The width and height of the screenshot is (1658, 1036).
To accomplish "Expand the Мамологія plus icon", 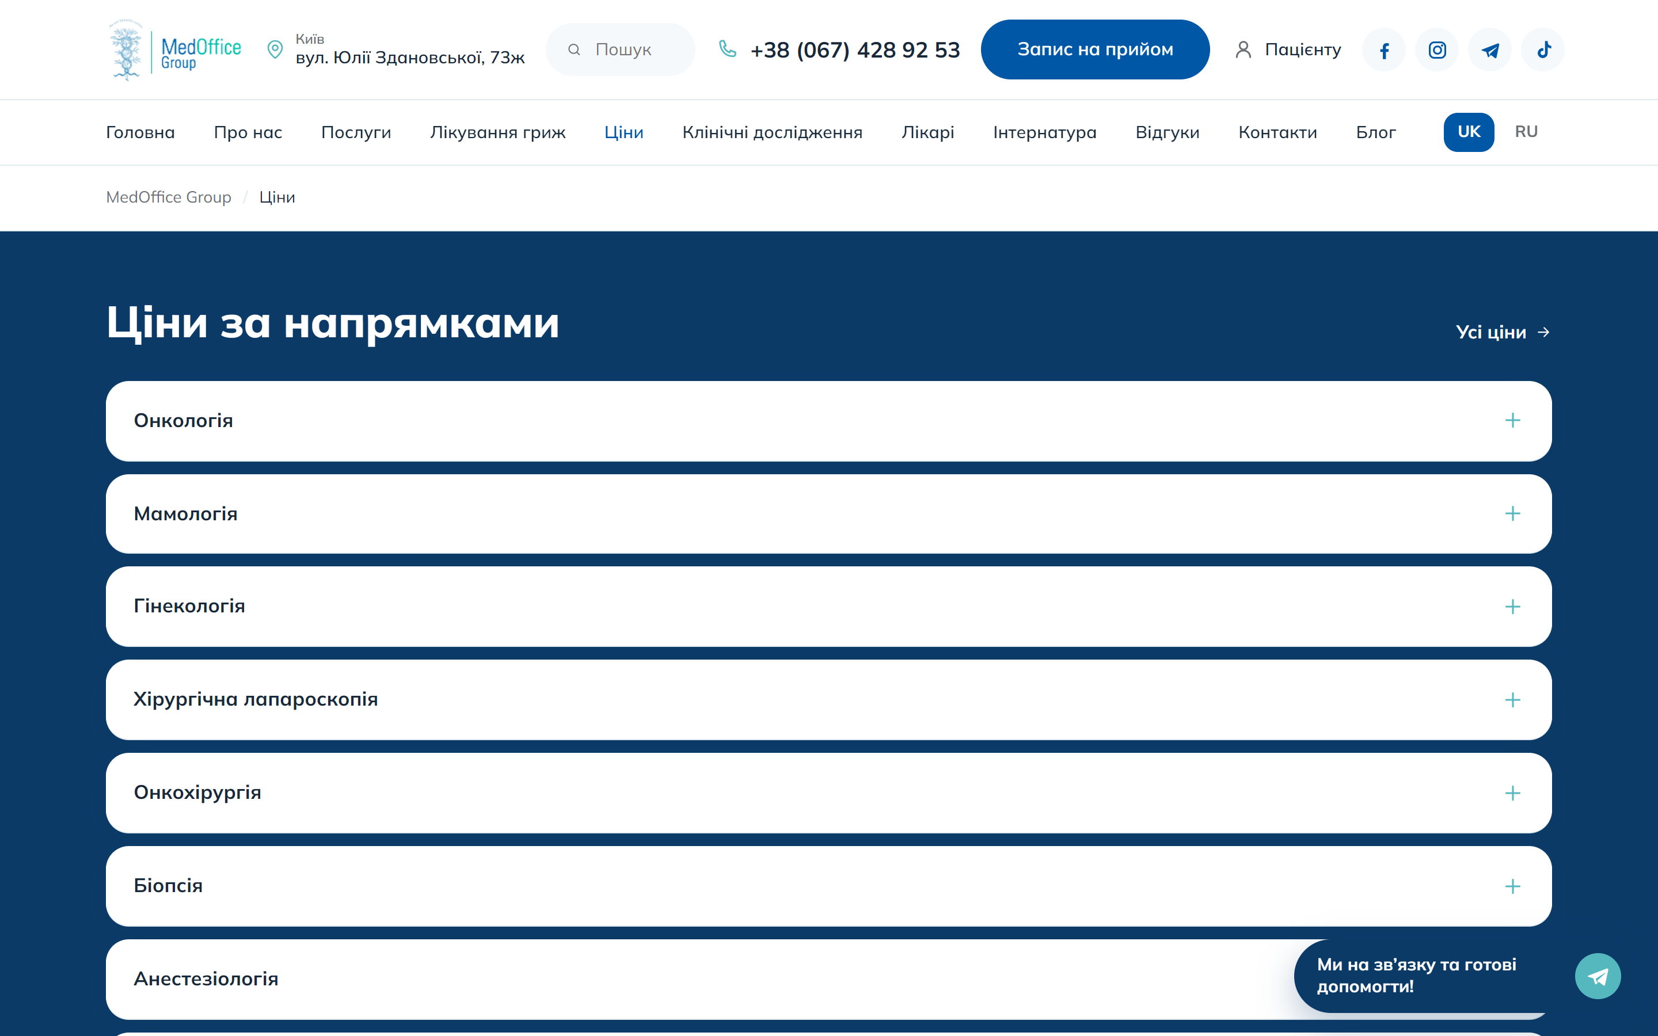I will tap(1512, 514).
